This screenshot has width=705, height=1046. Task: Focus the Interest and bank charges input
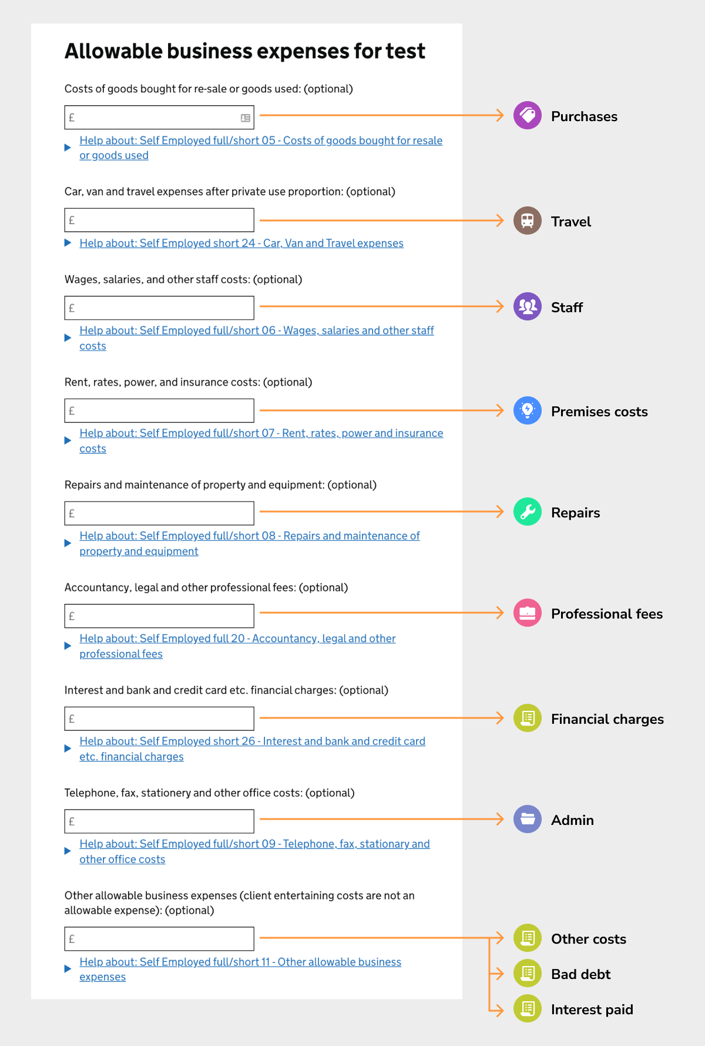[159, 719]
